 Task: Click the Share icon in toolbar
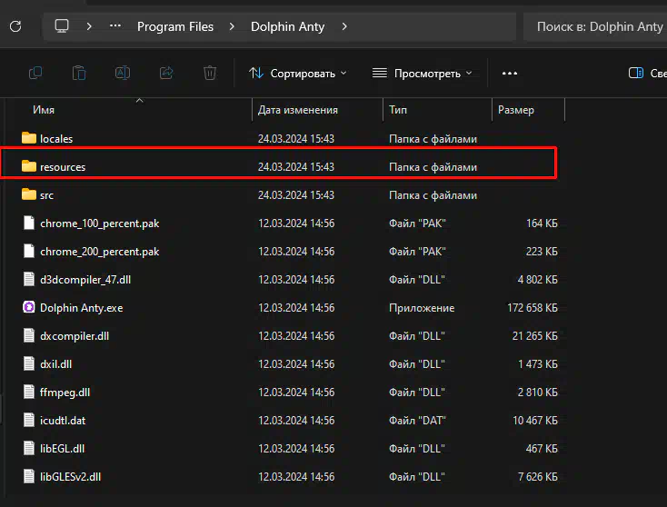[x=166, y=73]
